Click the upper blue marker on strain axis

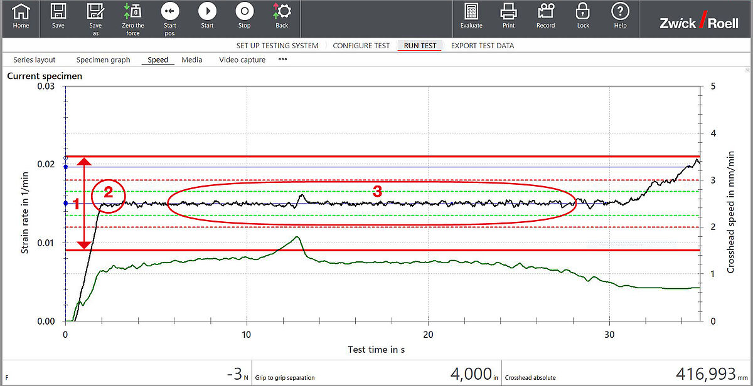coord(66,167)
